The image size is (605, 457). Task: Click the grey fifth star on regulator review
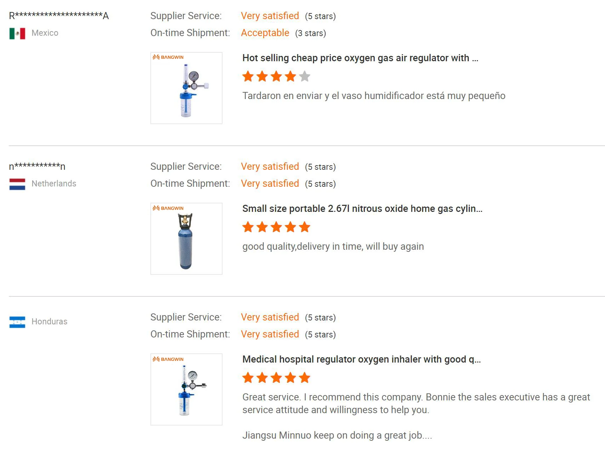304,76
